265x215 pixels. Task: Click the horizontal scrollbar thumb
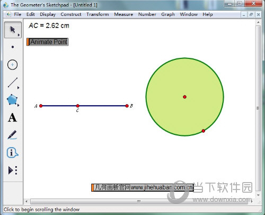[139, 201]
